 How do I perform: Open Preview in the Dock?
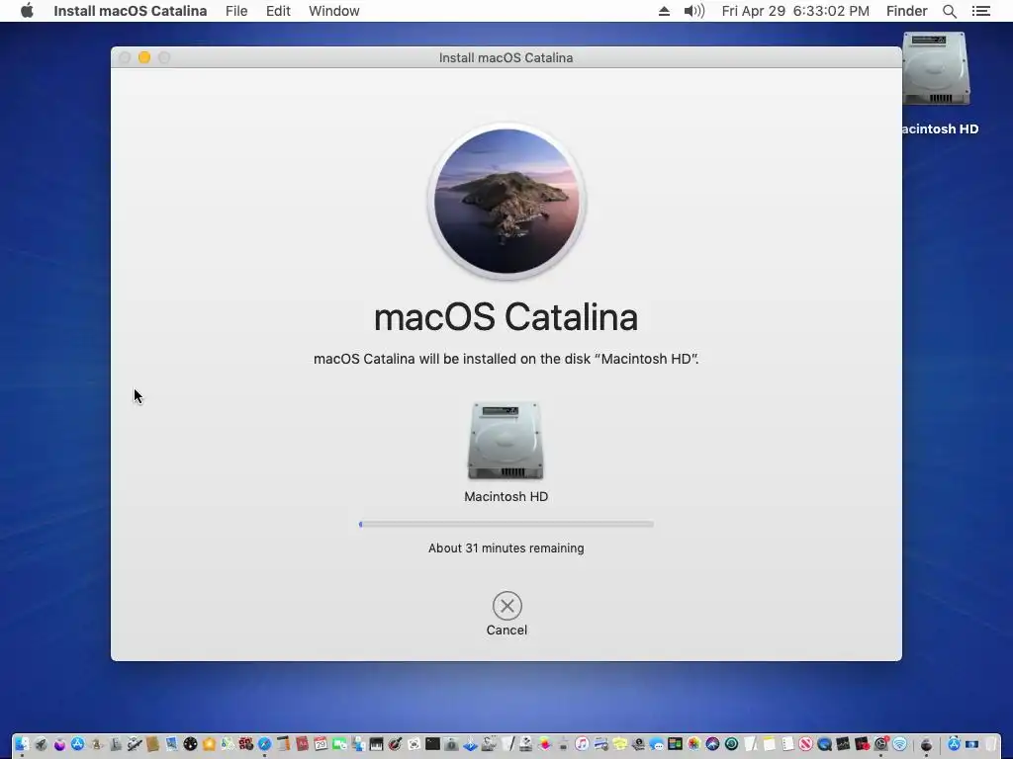[171, 744]
